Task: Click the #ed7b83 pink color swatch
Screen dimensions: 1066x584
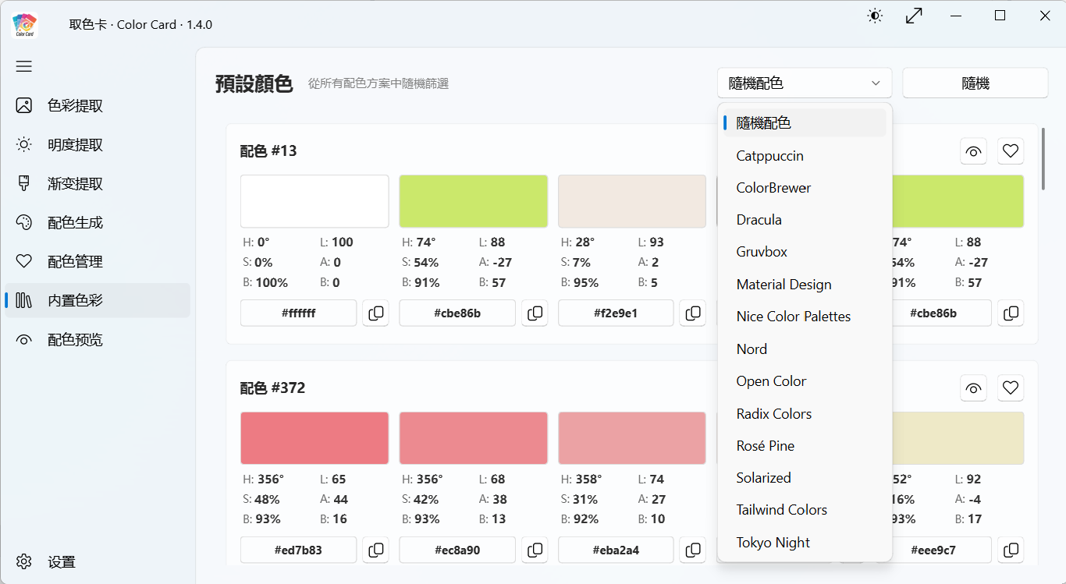Action: click(x=314, y=438)
